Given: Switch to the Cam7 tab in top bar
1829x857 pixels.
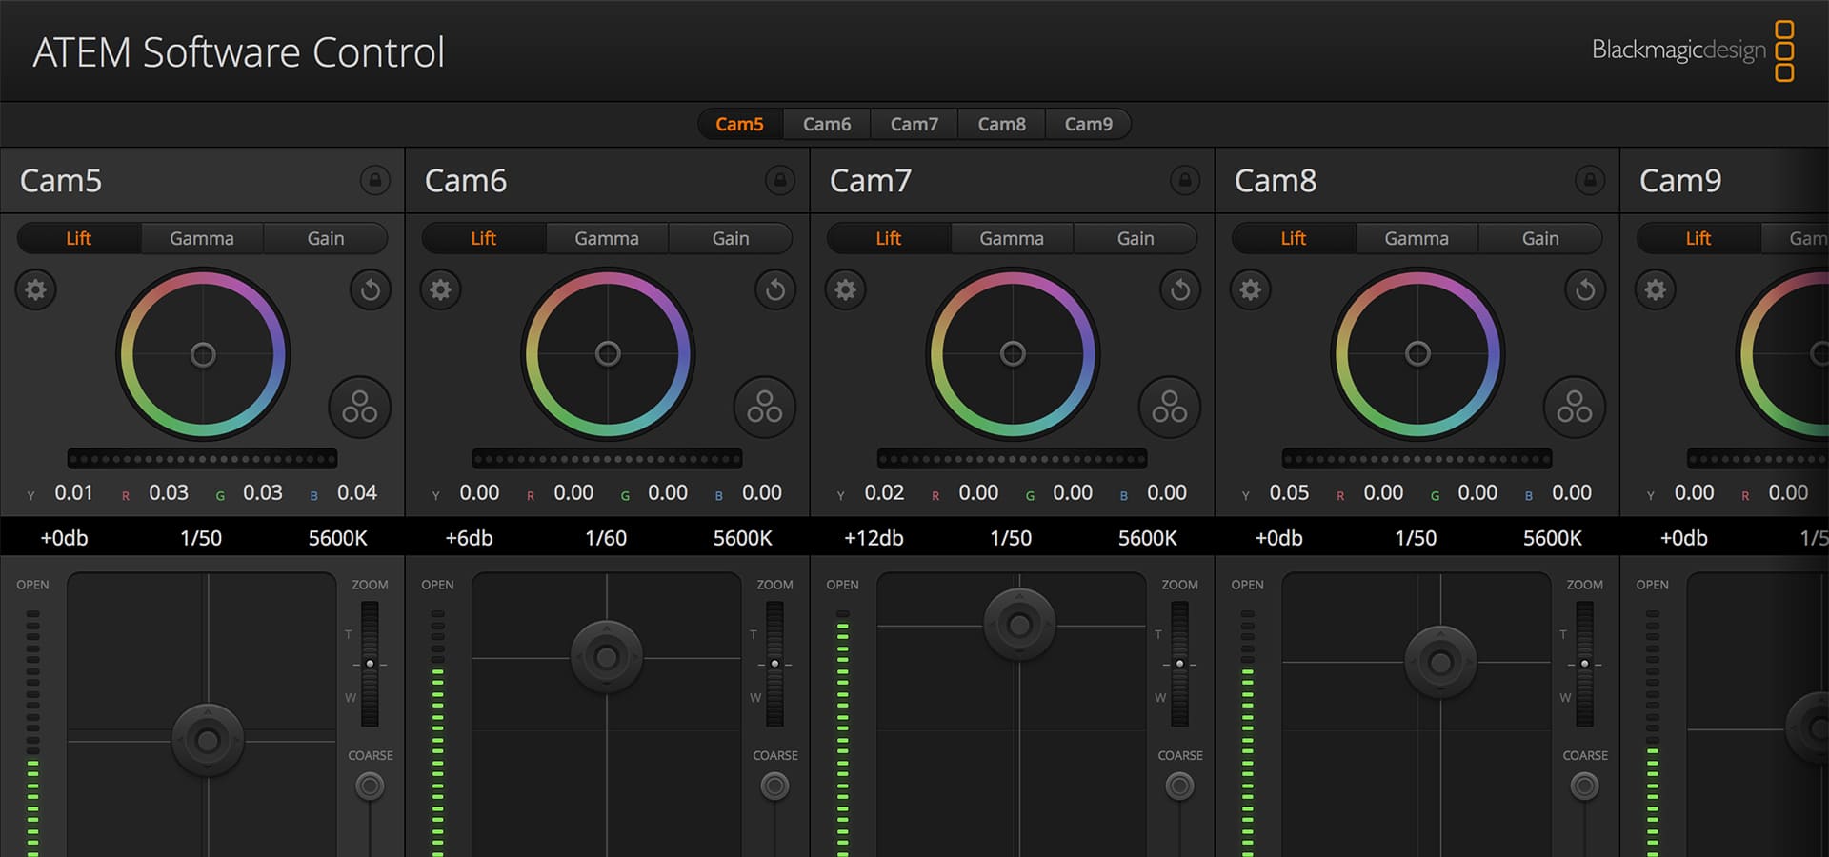Looking at the screenshot, I should click(914, 124).
